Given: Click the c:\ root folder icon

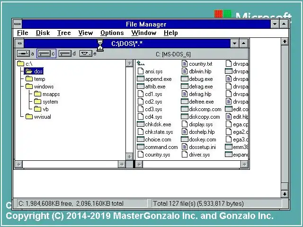Looking at the screenshot, I should [x=20, y=63].
